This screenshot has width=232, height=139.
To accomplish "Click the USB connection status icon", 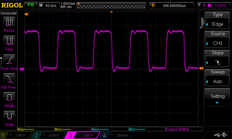I will [217, 135].
